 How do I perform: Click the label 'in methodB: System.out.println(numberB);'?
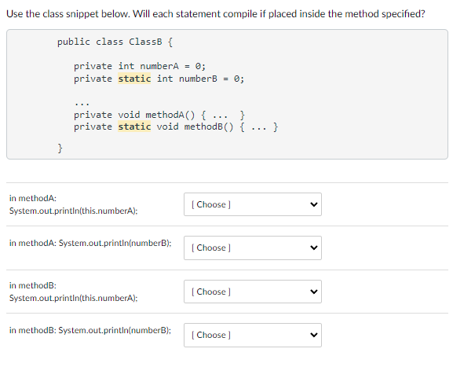click(90, 330)
